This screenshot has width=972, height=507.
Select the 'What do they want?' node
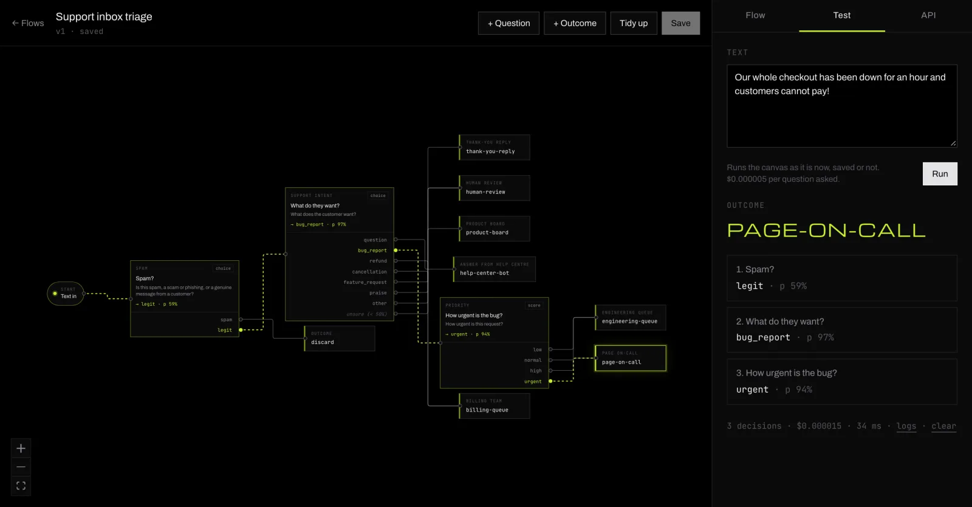coord(340,254)
